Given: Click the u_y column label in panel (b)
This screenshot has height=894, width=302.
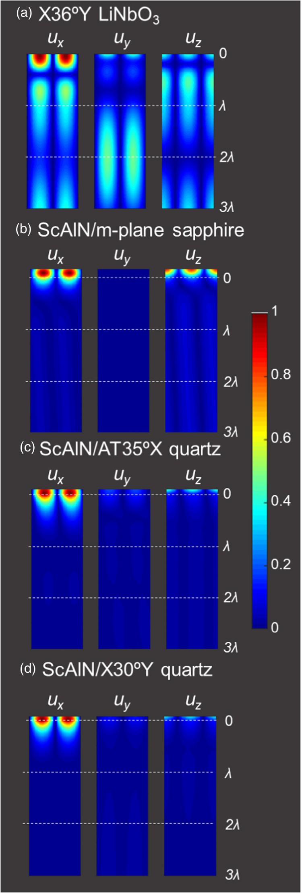Looking at the screenshot, I should pos(122,257).
